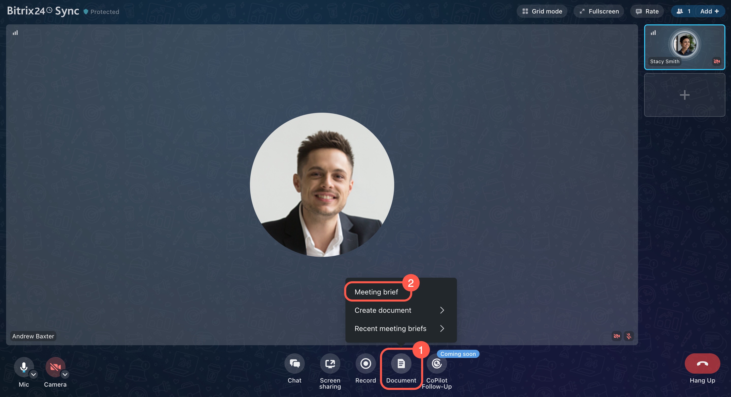Turn on the camera
The width and height of the screenshot is (731, 397).
click(x=55, y=367)
